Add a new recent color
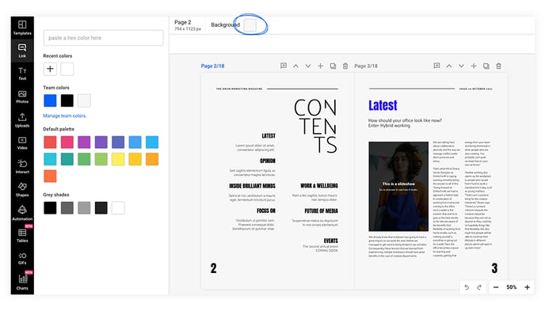 click(x=50, y=69)
